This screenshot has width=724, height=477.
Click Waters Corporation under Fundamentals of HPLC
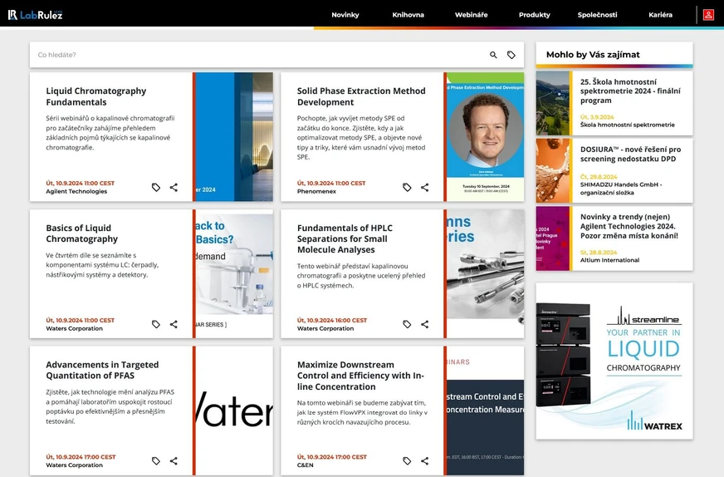[325, 328]
